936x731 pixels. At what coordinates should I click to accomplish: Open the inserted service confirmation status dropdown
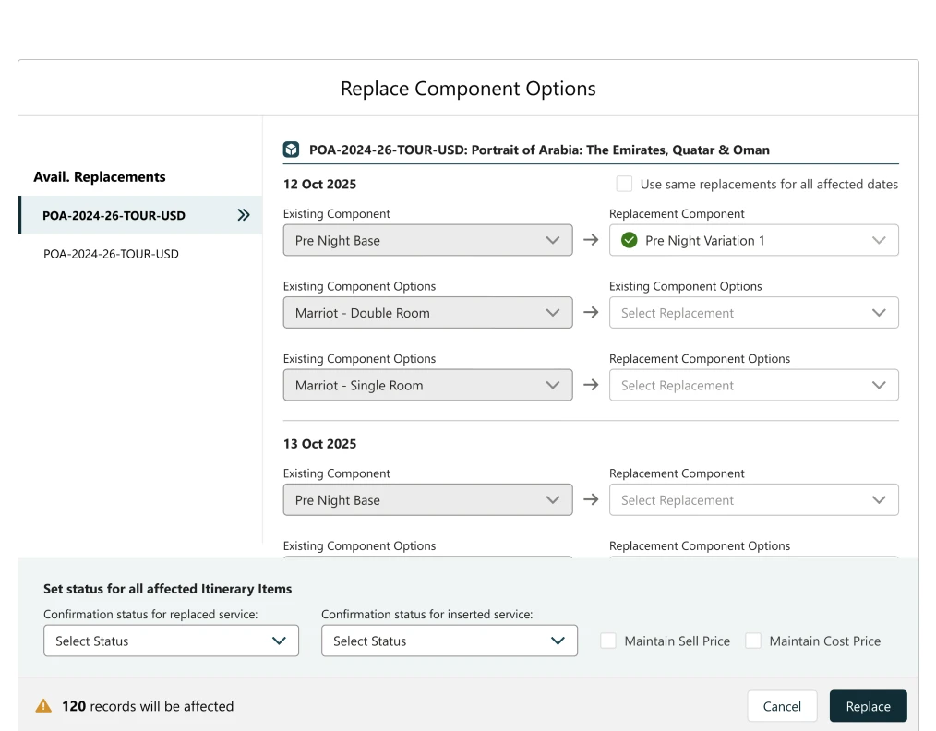449,641
